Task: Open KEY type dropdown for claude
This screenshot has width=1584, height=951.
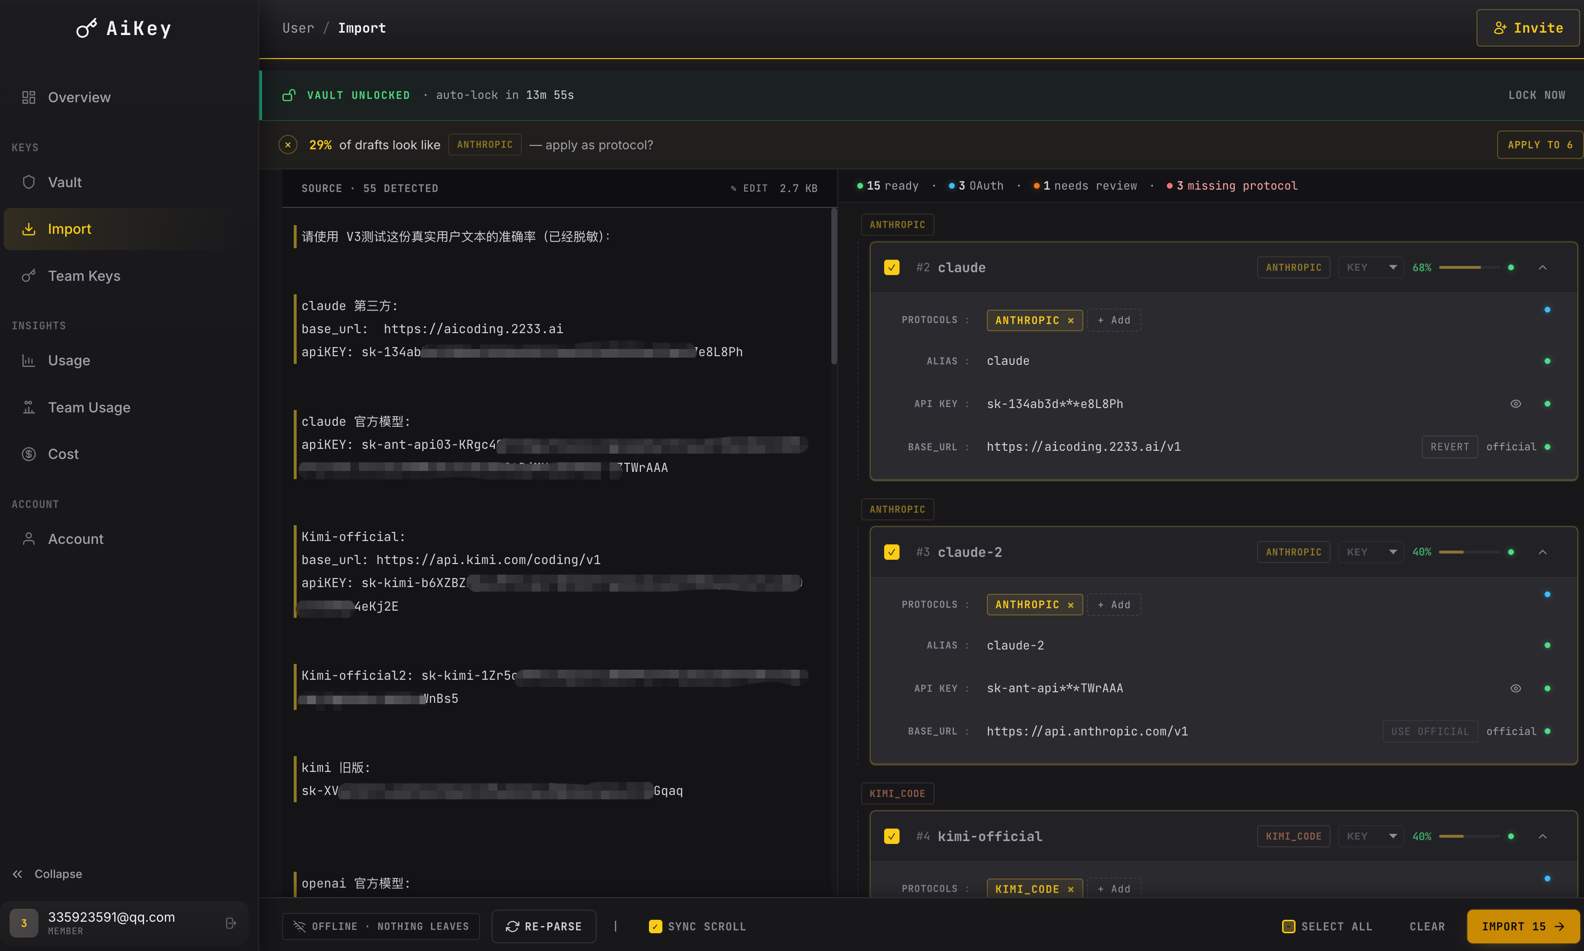Action: pyautogui.click(x=1370, y=267)
